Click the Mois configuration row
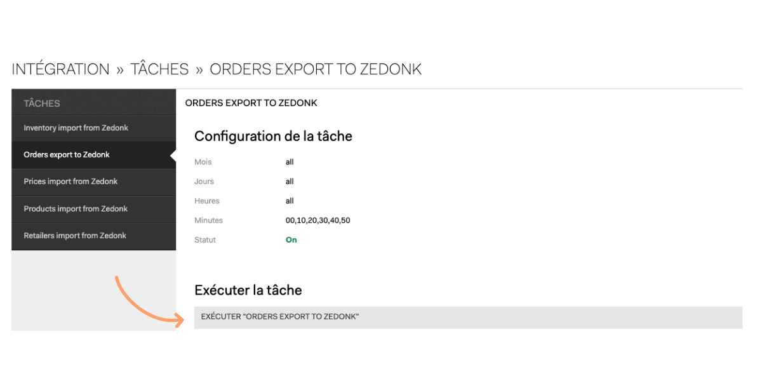 pos(203,162)
